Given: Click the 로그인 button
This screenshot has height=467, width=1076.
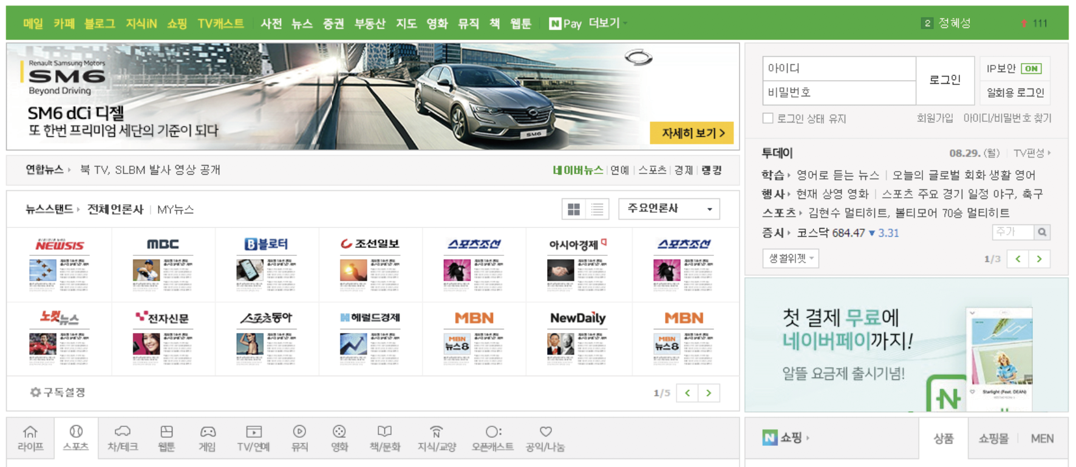Looking at the screenshot, I should point(945,80).
